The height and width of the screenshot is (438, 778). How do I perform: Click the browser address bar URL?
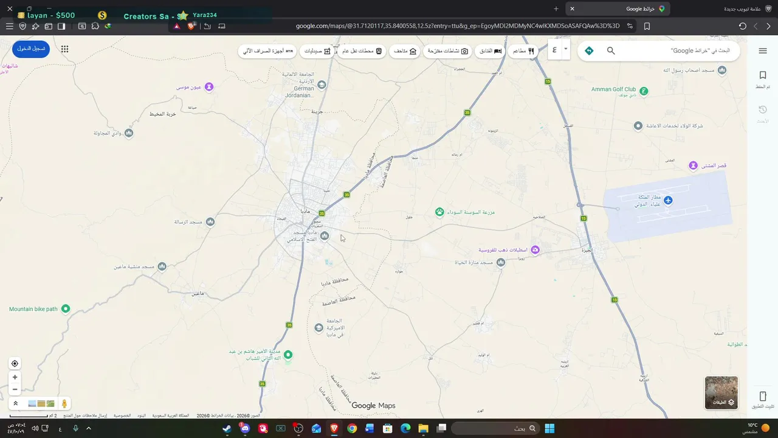[457, 26]
